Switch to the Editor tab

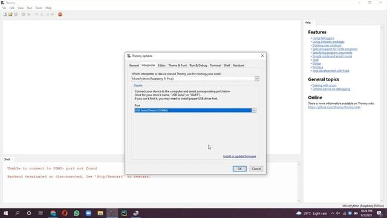click(x=161, y=65)
